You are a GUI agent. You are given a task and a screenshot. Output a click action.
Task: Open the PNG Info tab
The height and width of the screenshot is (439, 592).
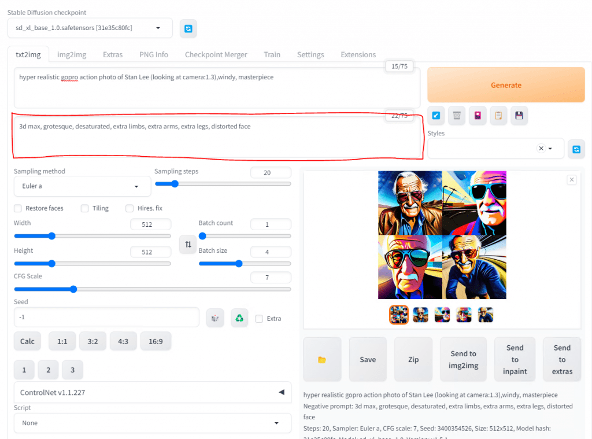tap(154, 55)
